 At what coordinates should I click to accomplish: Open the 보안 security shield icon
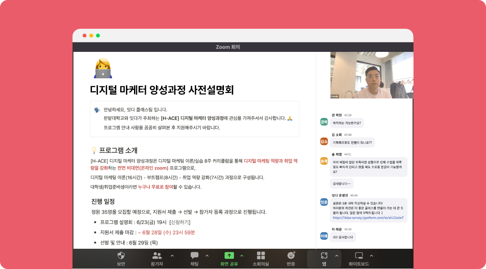[x=121, y=255]
